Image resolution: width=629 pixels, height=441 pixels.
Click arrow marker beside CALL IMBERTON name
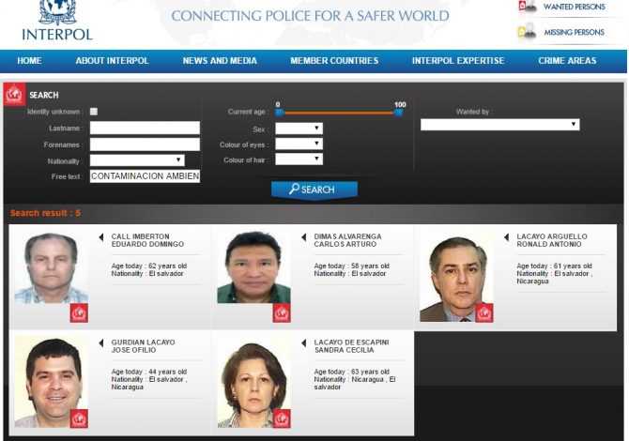click(x=101, y=237)
